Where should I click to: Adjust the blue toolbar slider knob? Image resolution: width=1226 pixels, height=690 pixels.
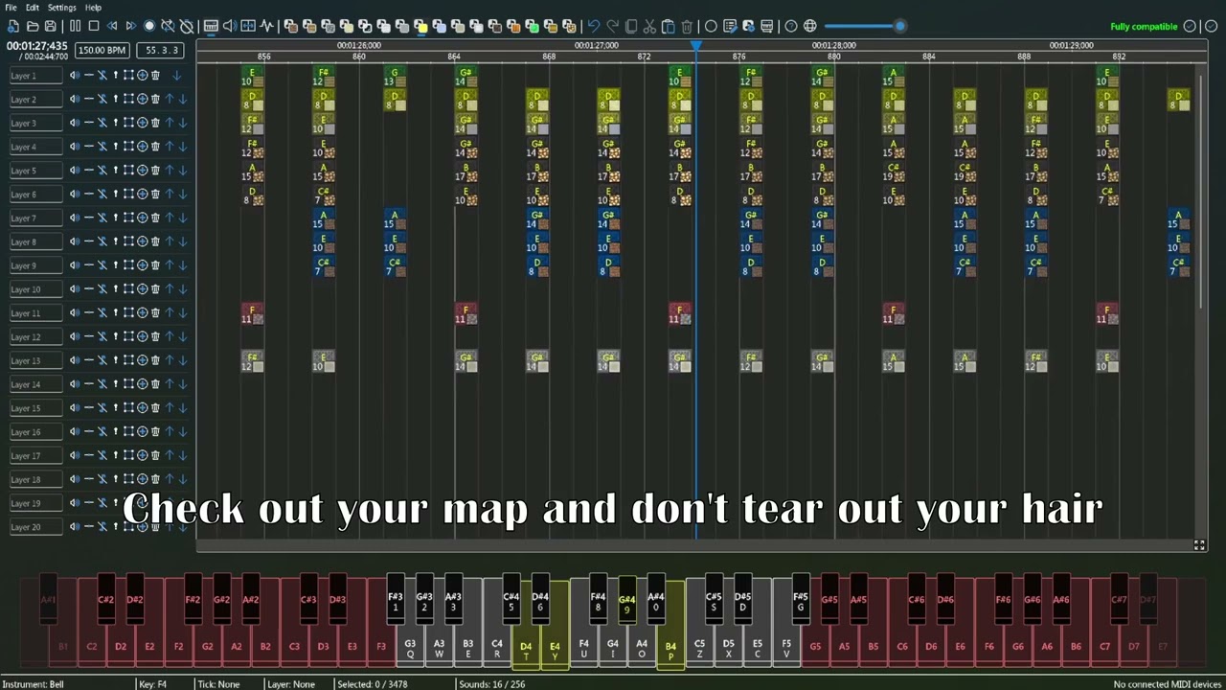pyautogui.click(x=899, y=26)
